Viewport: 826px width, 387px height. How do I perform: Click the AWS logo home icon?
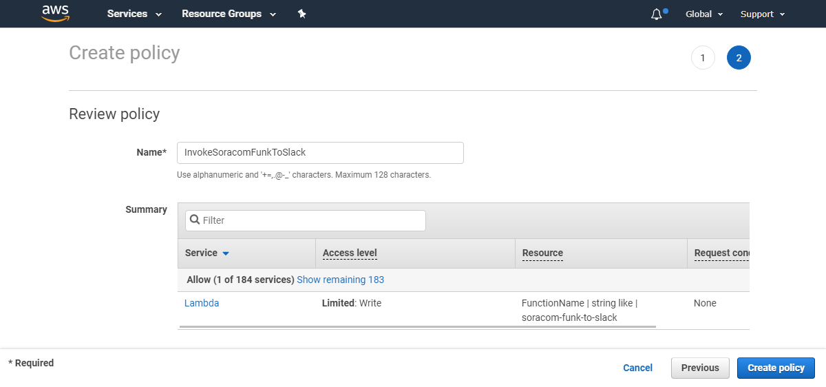pyautogui.click(x=55, y=13)
